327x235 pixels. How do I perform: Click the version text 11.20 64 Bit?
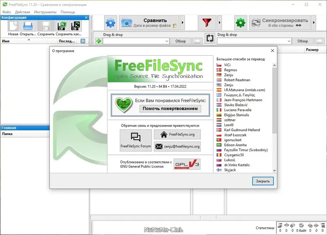click(x=160, y=86)
